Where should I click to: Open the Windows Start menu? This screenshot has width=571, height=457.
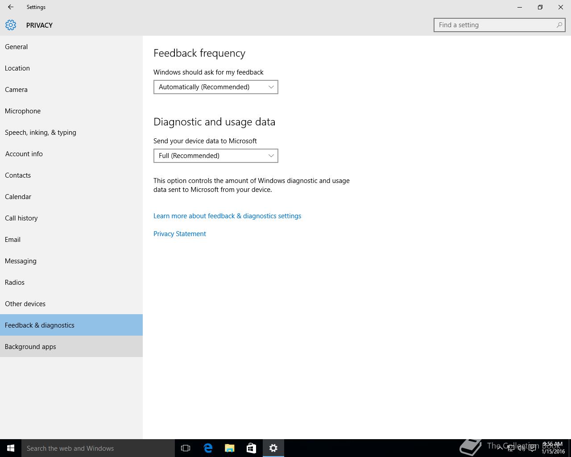11,448
